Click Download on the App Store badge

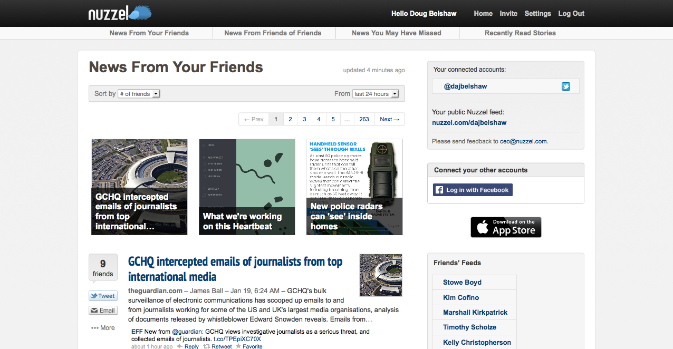506,227
